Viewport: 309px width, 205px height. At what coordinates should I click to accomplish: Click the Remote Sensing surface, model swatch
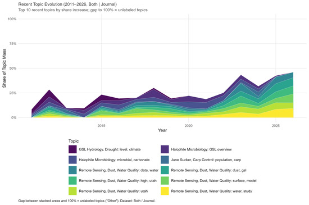click(x=165, y=181)
